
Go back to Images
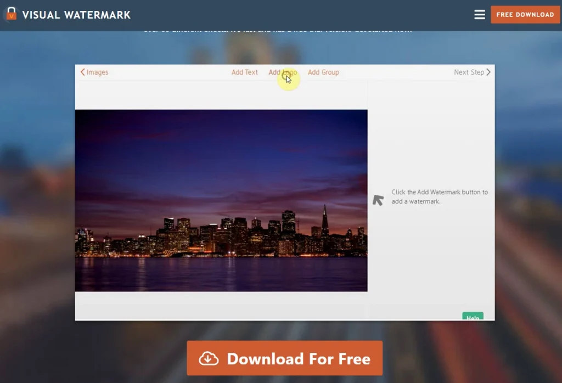(97, 72)
